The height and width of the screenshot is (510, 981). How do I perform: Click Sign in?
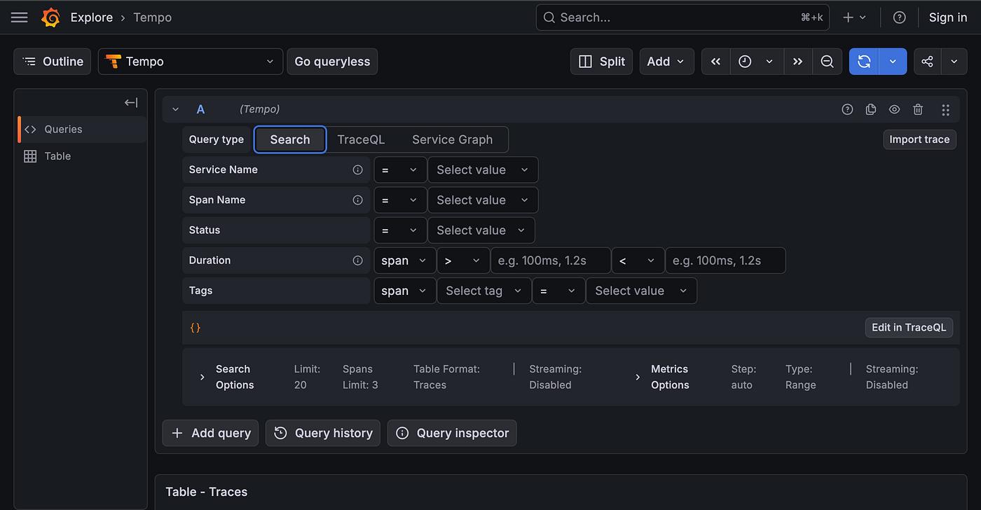click(x=948, y=18)
